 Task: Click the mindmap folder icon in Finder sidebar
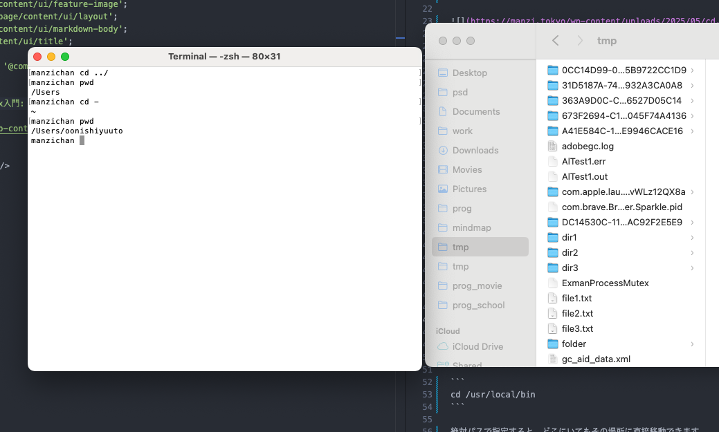click(442, 227)
